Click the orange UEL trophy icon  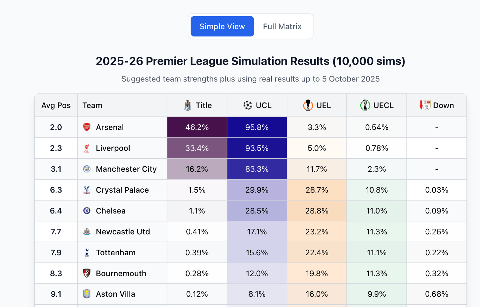[308, 105]
